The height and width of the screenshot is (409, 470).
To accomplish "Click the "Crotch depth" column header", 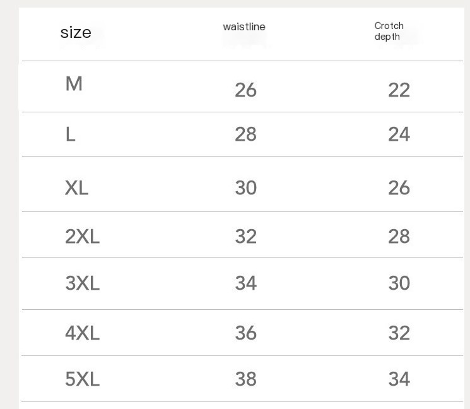I will coord(389,31).
